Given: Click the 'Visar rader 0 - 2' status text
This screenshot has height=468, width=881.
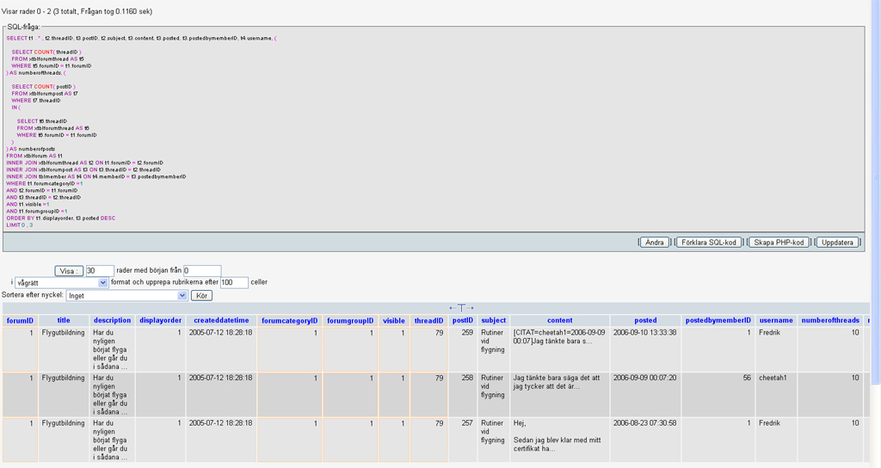Looking at the screenshot, I should coord(77,11).
